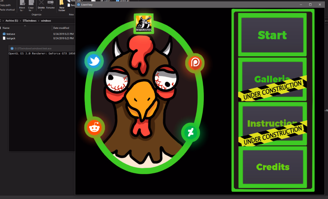328x199 pixels.
Task: Click the test.exe file icon
Action: (x=4, y=34)
